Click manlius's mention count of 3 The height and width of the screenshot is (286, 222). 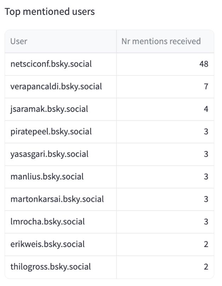[x=165, y=177]
